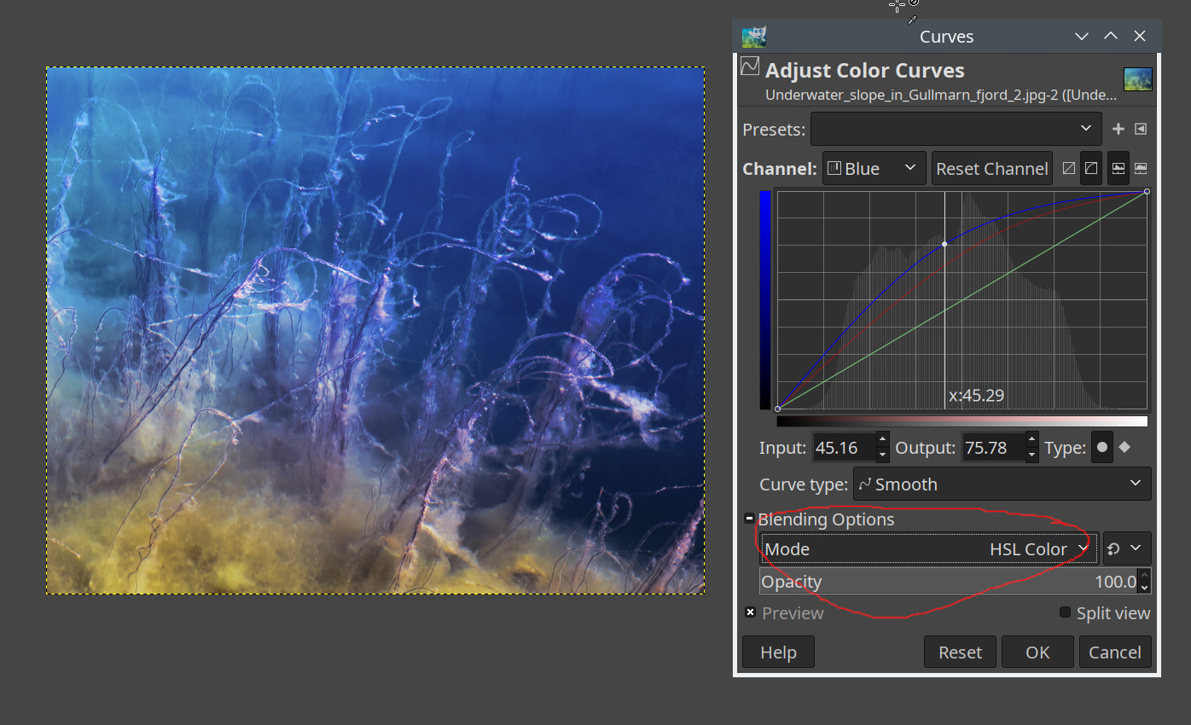Switch to logarithmic histogram display

(1142, 168)
